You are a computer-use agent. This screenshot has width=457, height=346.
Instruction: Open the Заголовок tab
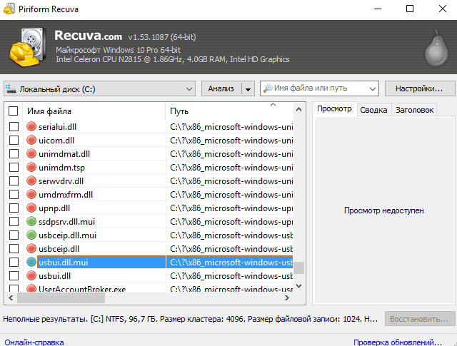pyautogui.click(x=415, y=109)
